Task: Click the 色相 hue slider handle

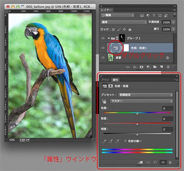Action: (137, 113)
